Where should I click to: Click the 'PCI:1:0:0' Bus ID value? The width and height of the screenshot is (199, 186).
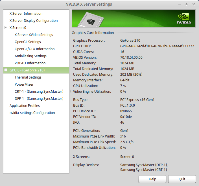(127, 105)
